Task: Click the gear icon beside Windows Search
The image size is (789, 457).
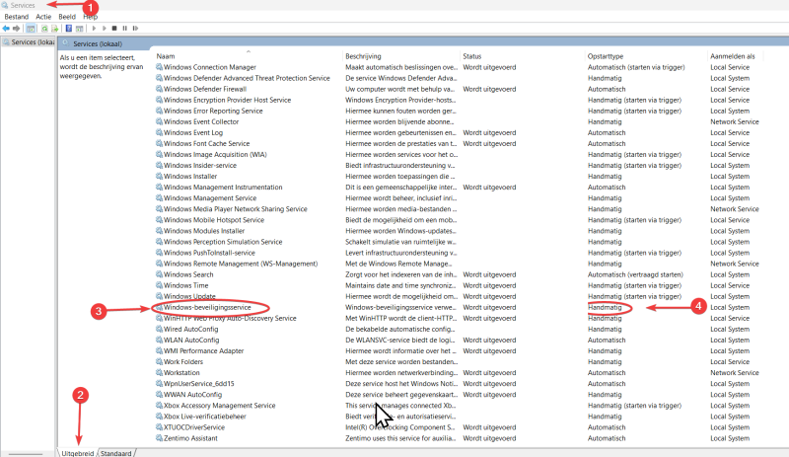Action: coord(159,274)
